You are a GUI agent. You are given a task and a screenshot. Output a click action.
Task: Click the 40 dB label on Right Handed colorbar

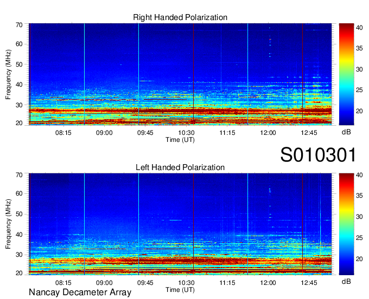(x=359, y=28)
